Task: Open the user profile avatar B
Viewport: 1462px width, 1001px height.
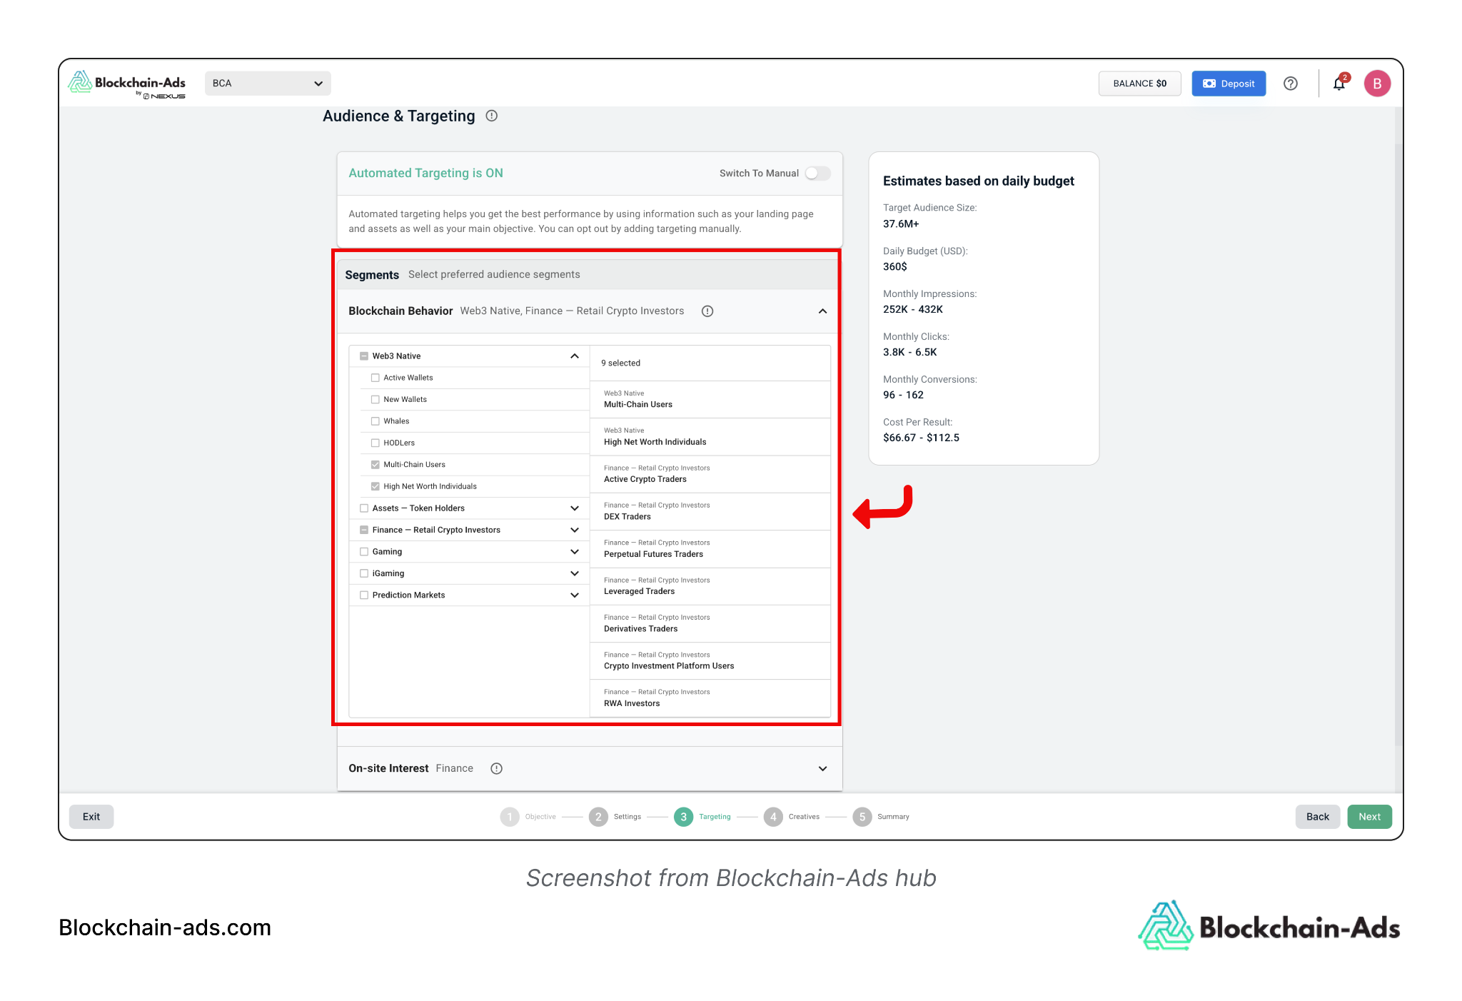Action: tap(1377, 84)
